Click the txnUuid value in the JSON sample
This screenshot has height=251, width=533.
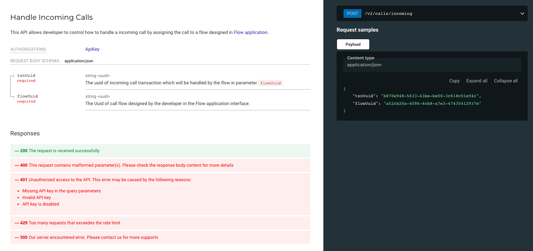pyautogui.click(x=430, y=96)
